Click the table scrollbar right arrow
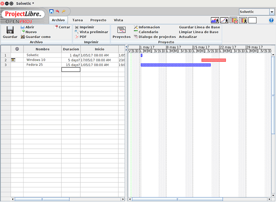This screenshot has height=202, width=276. pos(123,199)
